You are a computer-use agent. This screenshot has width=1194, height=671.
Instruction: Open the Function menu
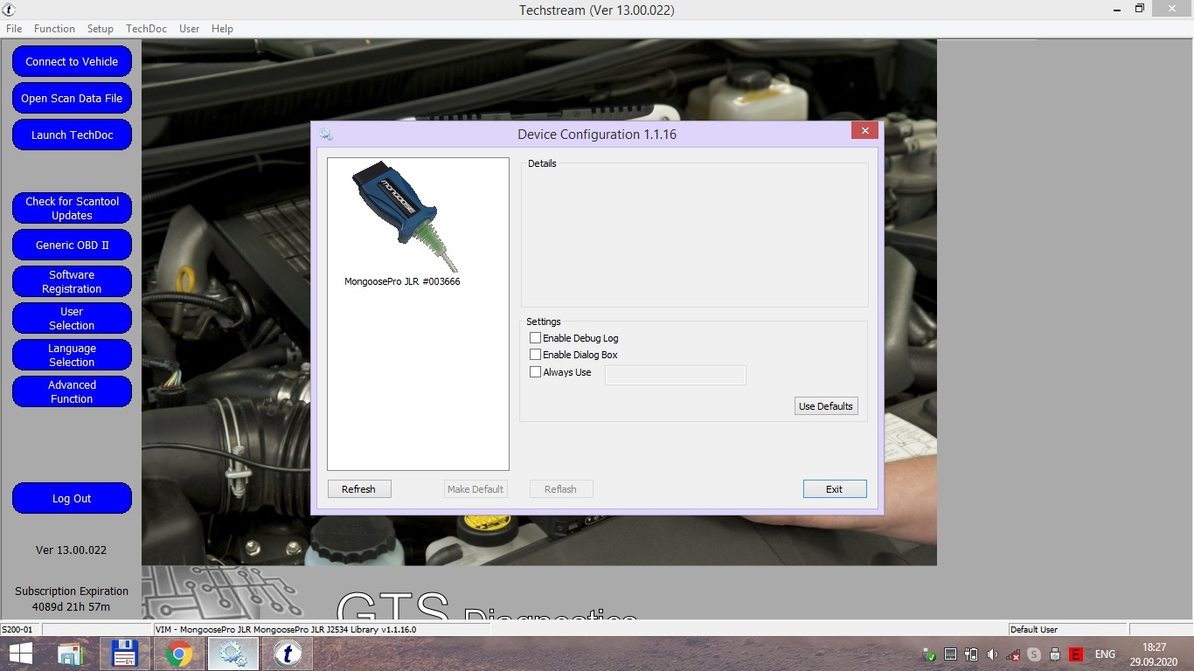pos(54,29)
